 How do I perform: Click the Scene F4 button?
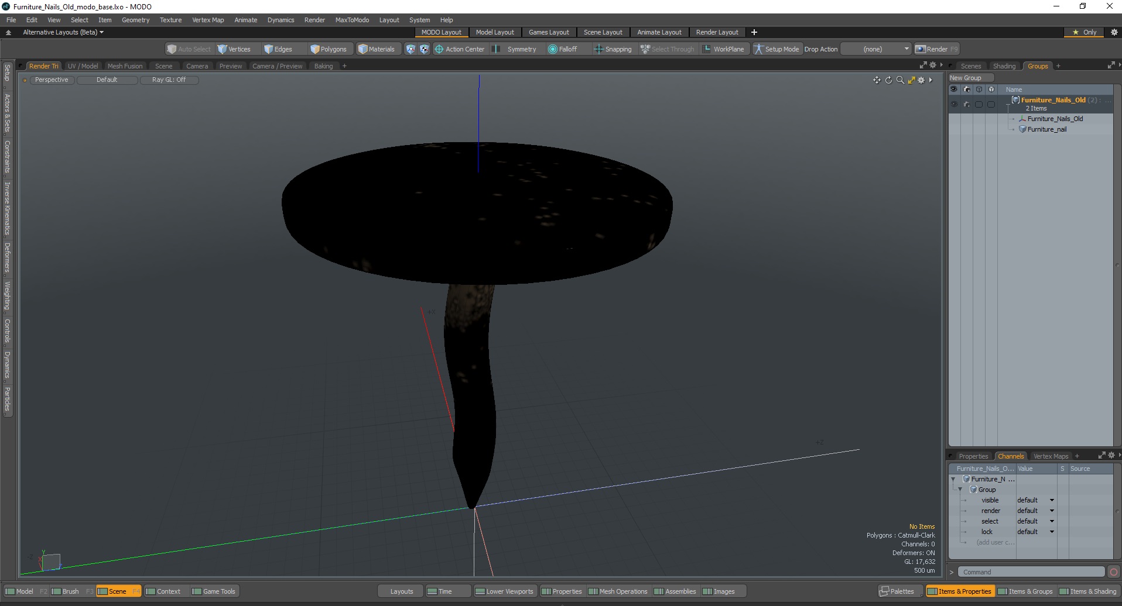[118, 591]
